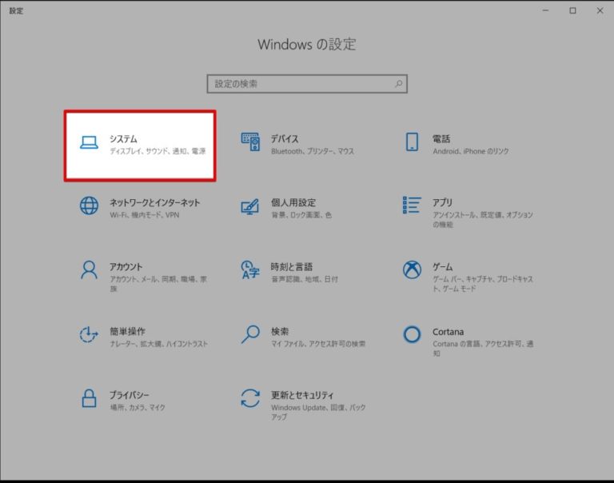Select the アカウント person icon
Viewport: 614px width, 483px height.
pyautogui.click(x=89, y=269)
